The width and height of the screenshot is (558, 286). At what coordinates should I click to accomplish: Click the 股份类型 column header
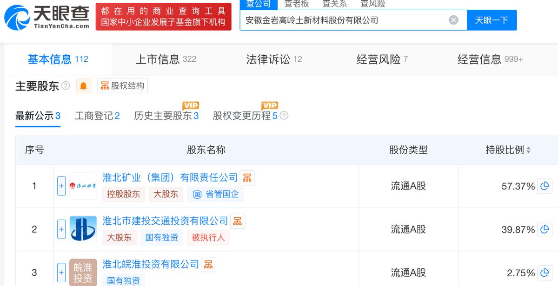coord(408,150)
